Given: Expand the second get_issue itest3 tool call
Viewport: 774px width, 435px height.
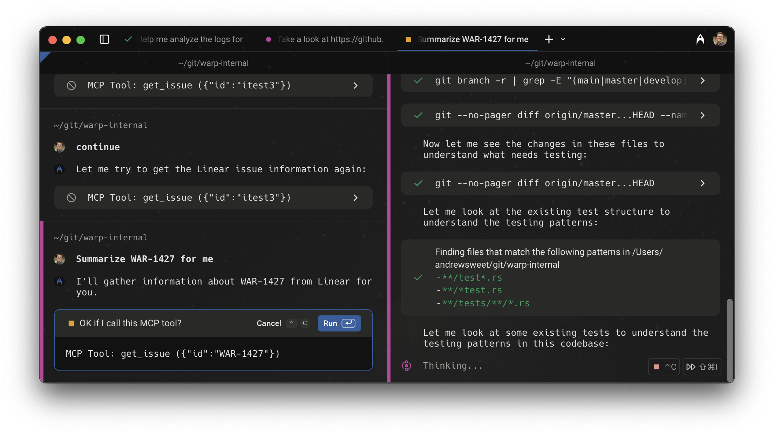Looking at the screenshot, I should (355, 198).
